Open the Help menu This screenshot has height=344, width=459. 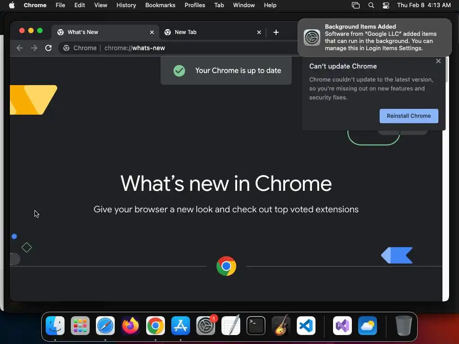[270, 5]
